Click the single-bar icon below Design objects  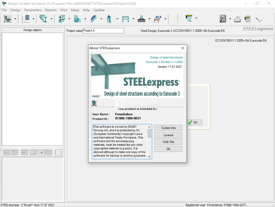pos(24,152)
